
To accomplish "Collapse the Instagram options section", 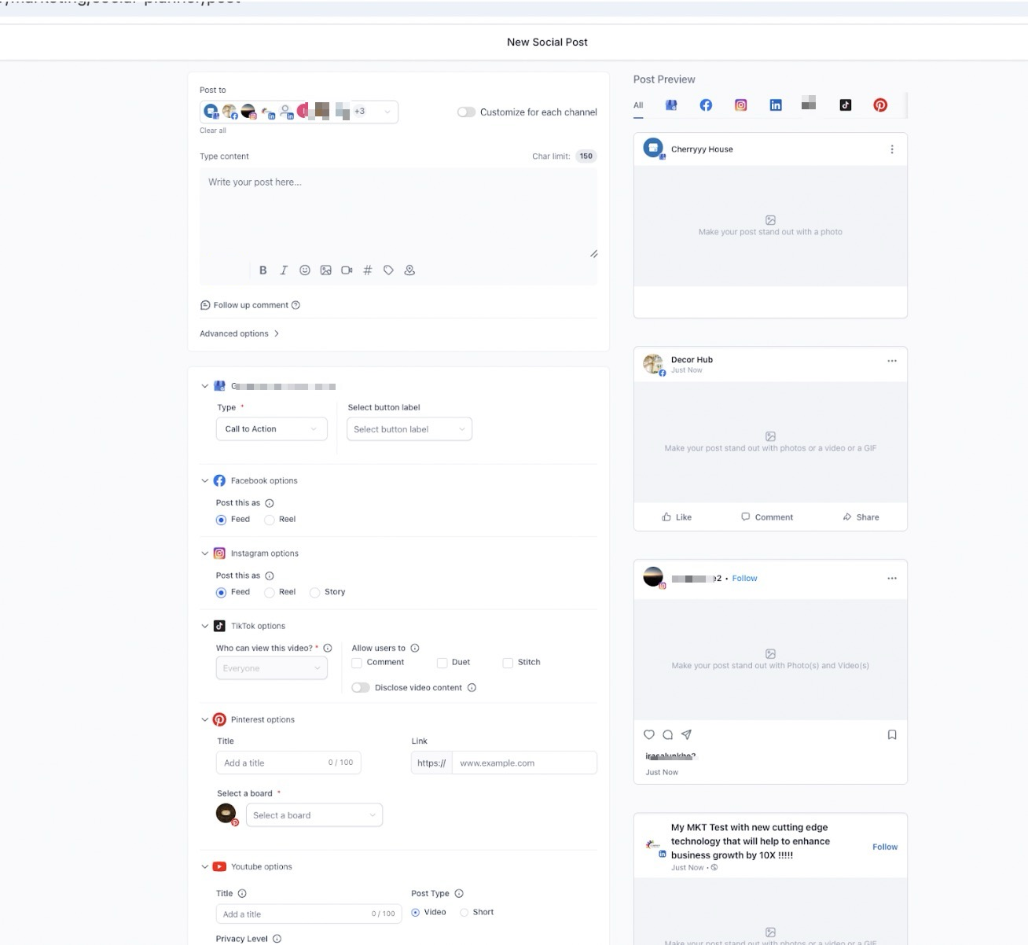I will coord(205,553).
